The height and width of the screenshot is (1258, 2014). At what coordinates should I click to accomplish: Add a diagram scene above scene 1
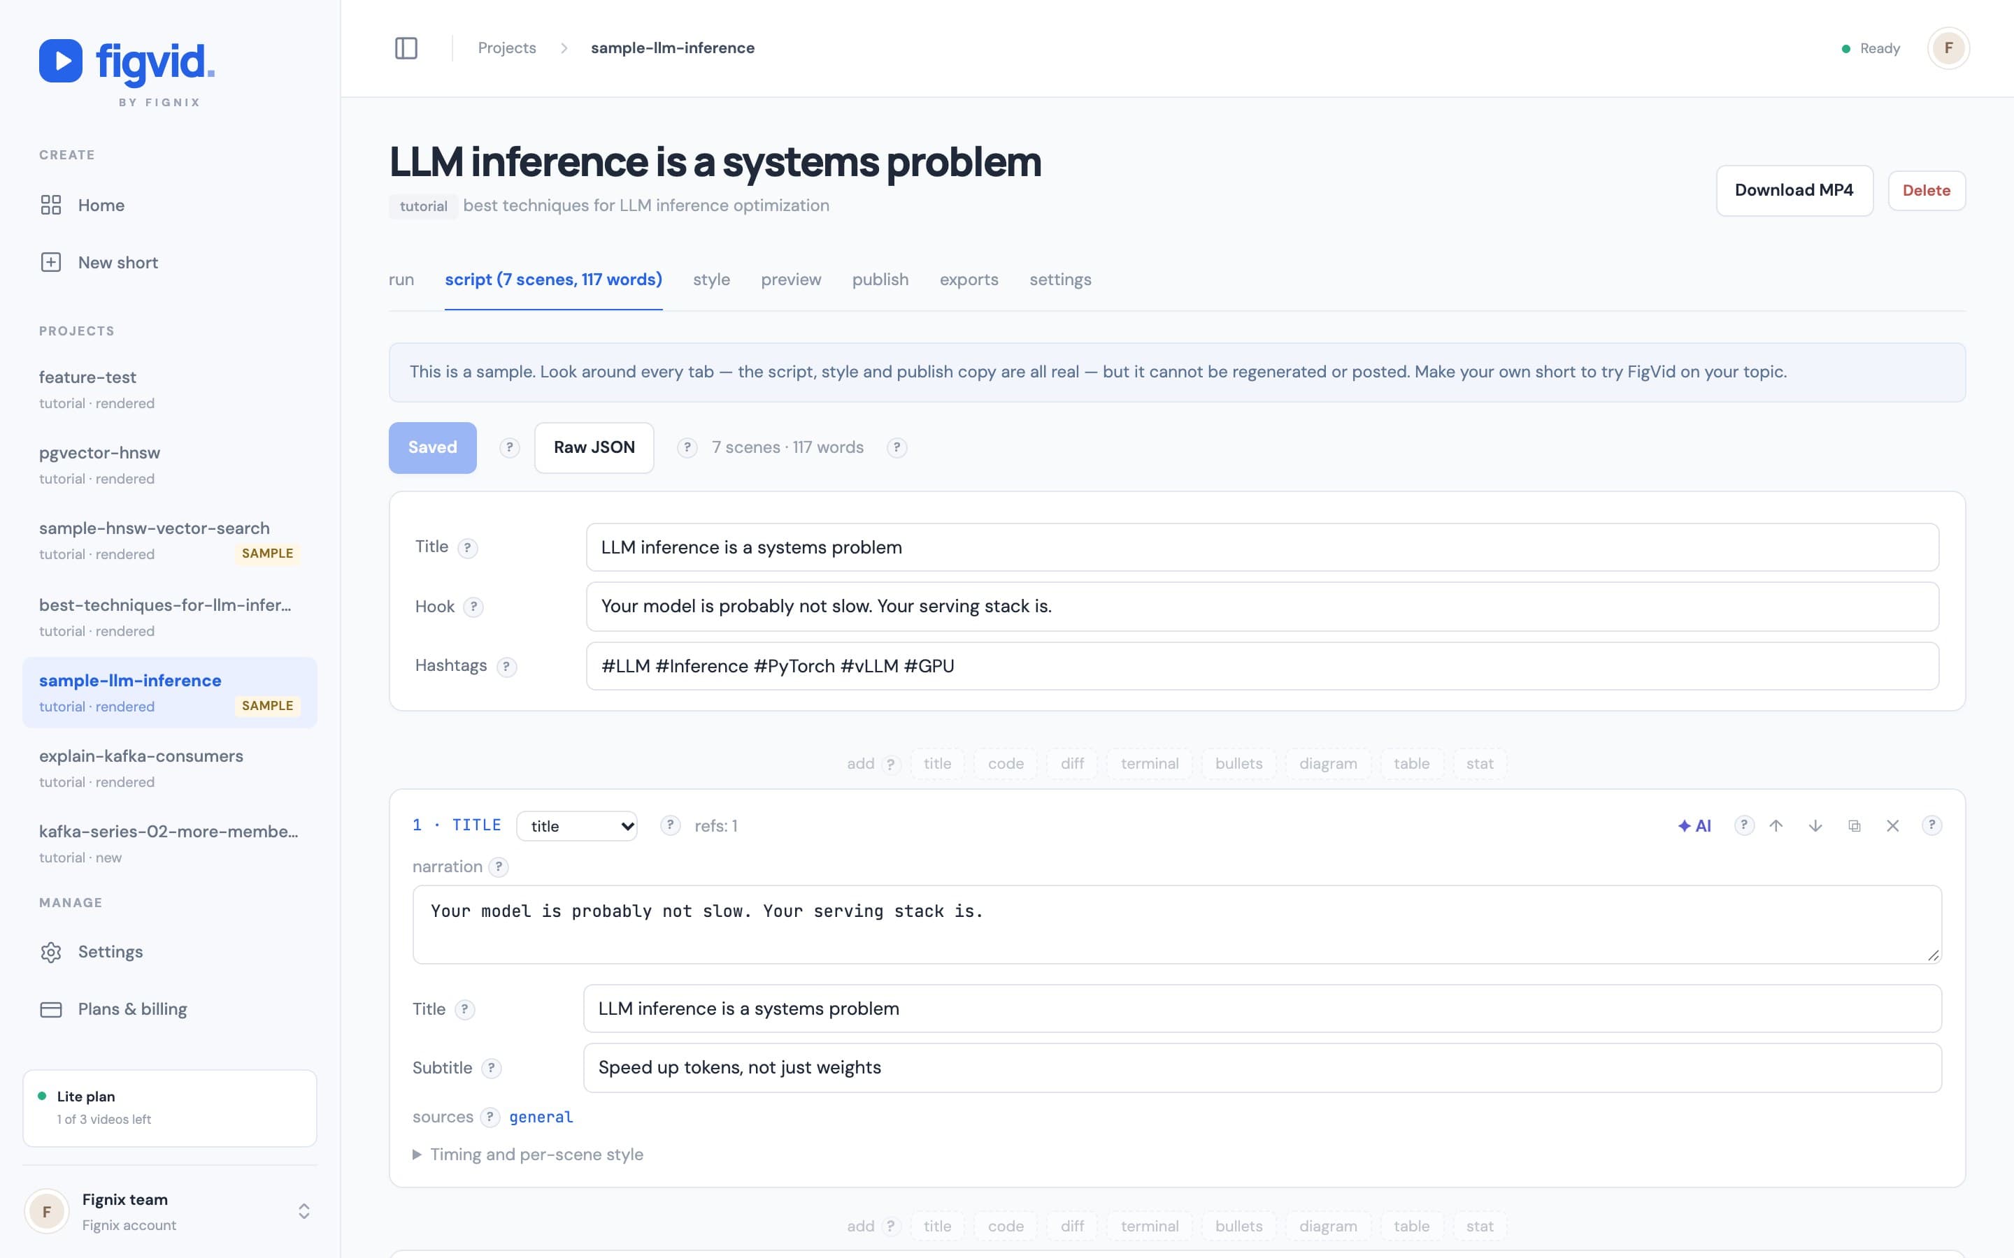[1327, 764]
